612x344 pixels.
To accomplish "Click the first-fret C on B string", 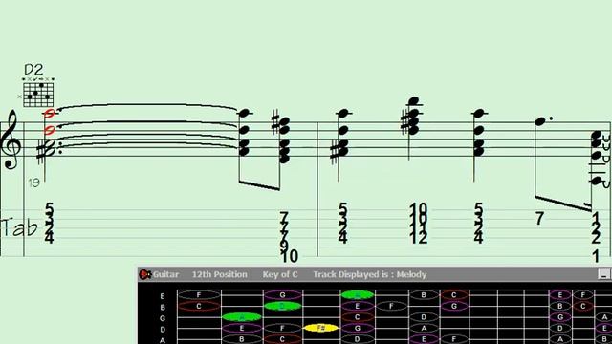I will click(199, 306).
